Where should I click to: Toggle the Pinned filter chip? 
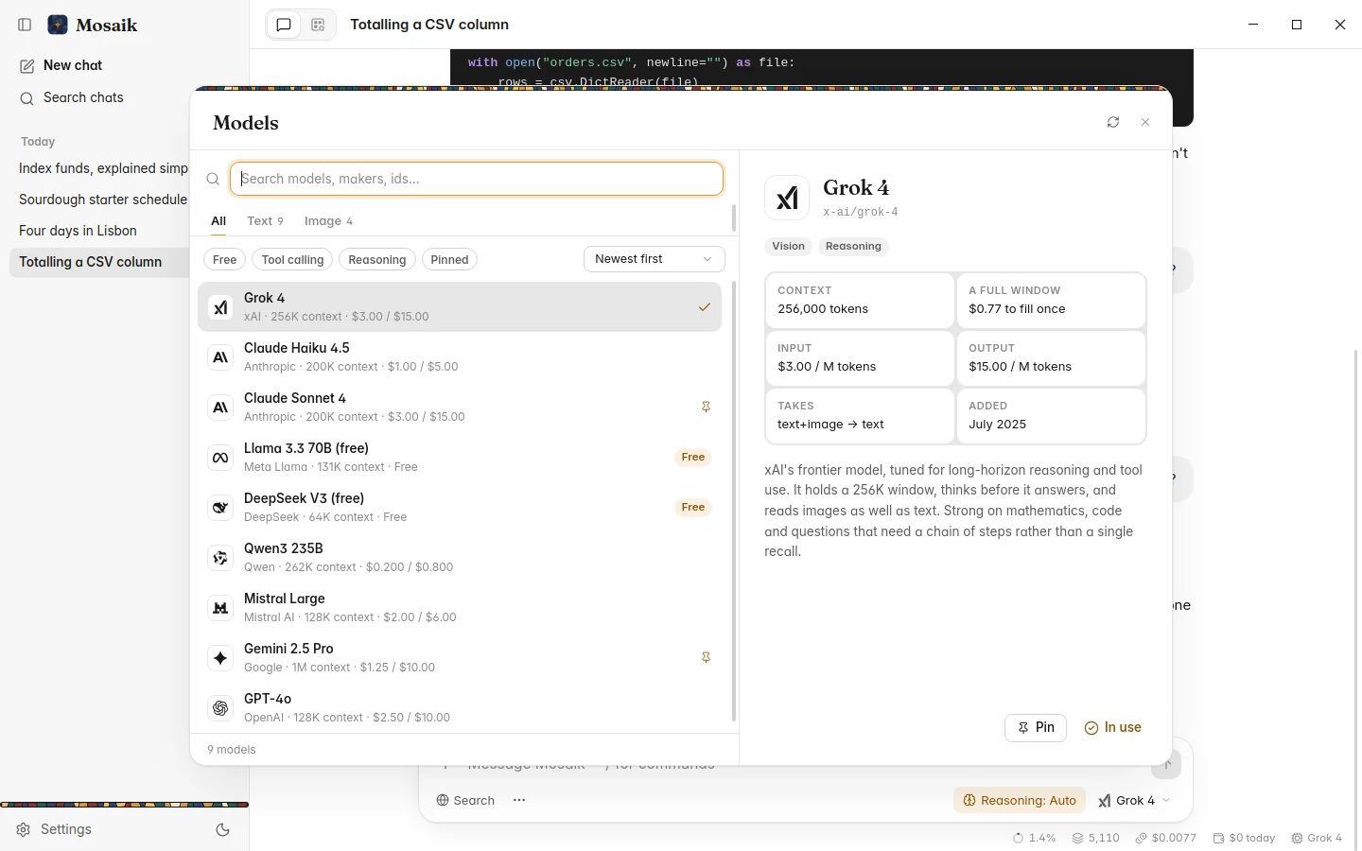coord(449,260)
